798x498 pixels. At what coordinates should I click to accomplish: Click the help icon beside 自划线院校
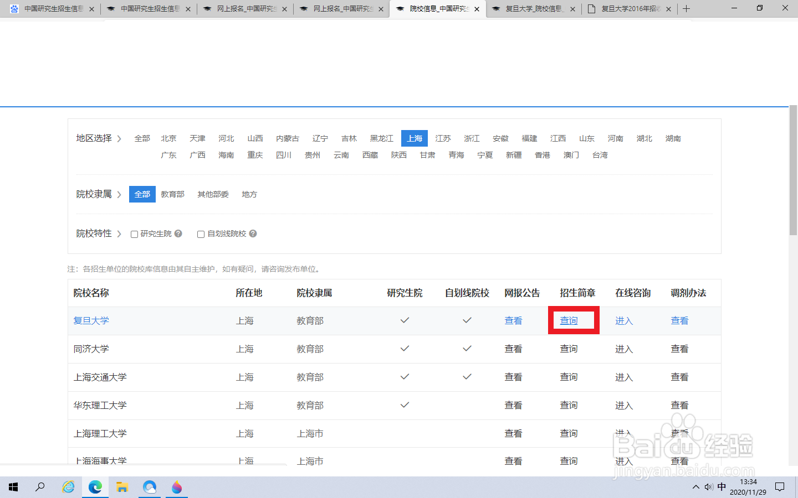coord(253,234)
